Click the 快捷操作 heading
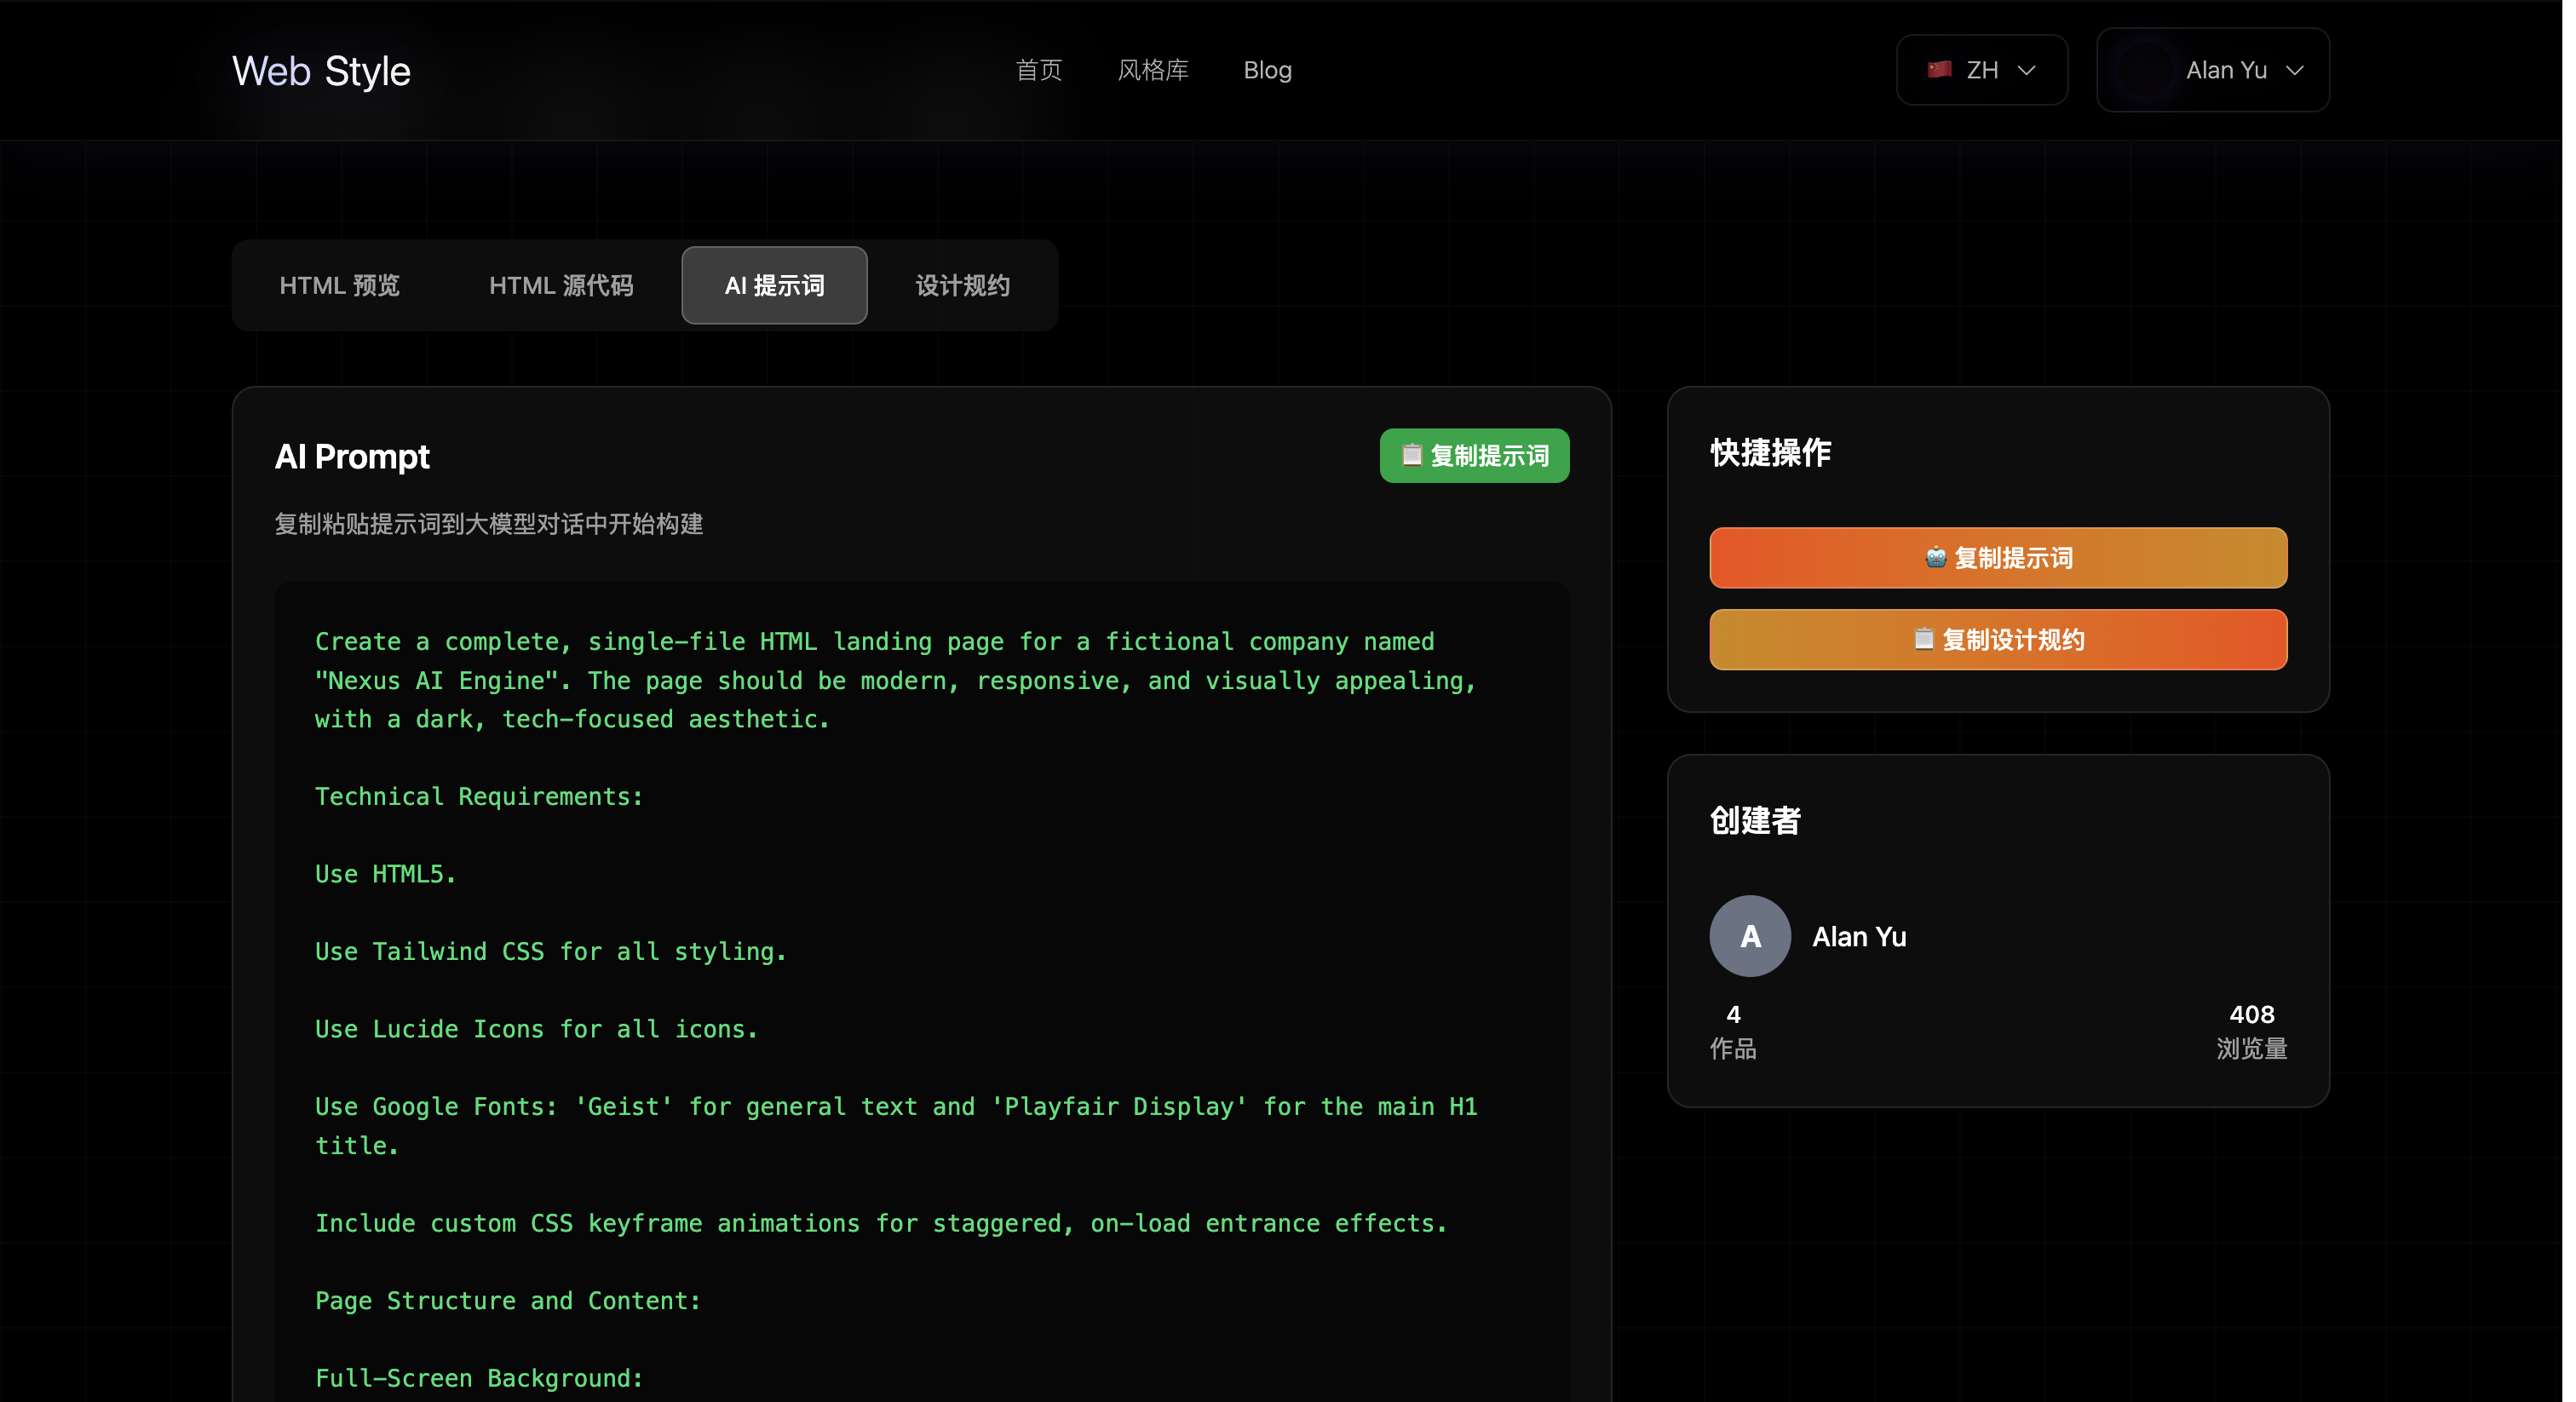2576x1402 pixels. (x=1770, y=452)
